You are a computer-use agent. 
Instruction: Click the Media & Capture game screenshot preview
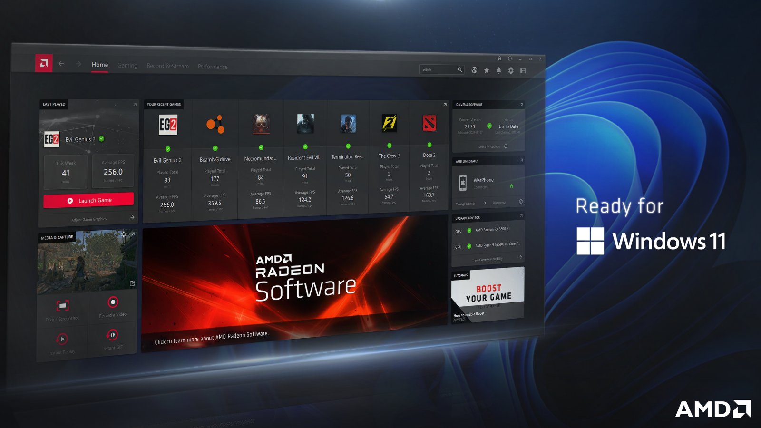87,262
